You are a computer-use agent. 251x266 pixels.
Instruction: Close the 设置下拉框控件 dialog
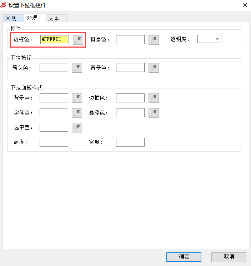click(x=245, y=5)
